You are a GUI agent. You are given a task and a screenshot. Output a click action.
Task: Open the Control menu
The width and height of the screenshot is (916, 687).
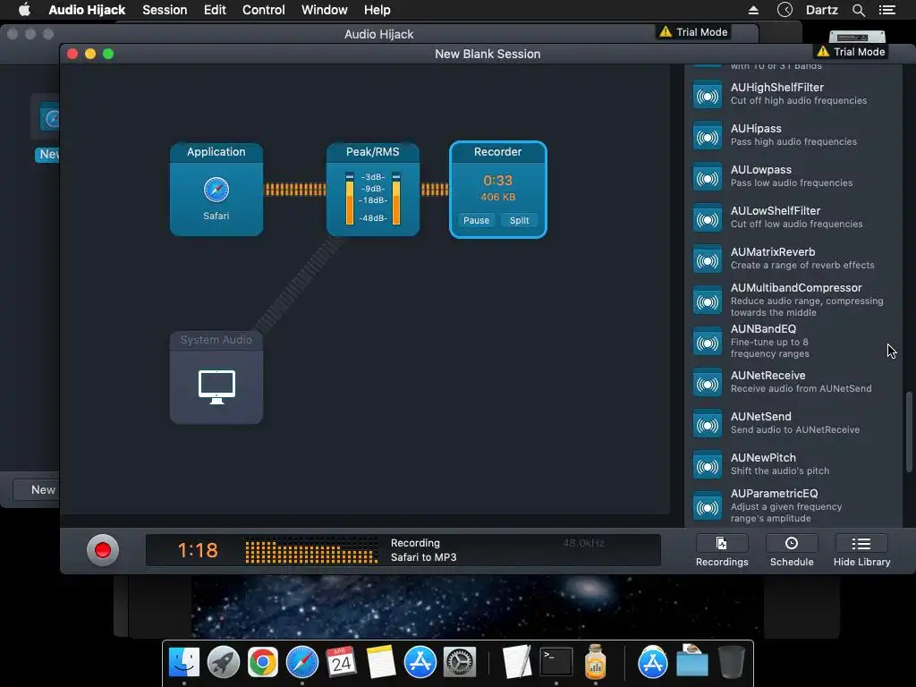point(264,10)
